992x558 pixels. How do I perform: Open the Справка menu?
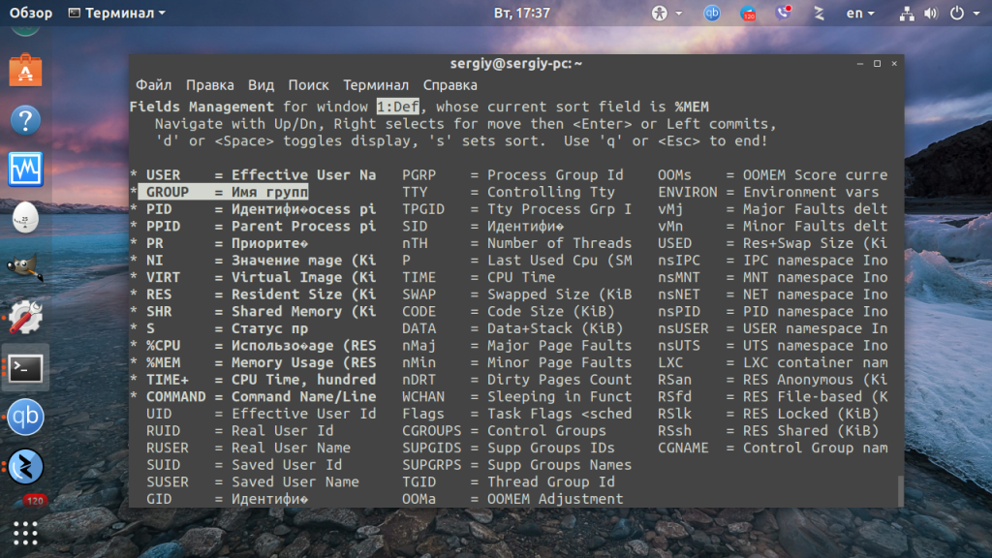click(x=449, y=85)
